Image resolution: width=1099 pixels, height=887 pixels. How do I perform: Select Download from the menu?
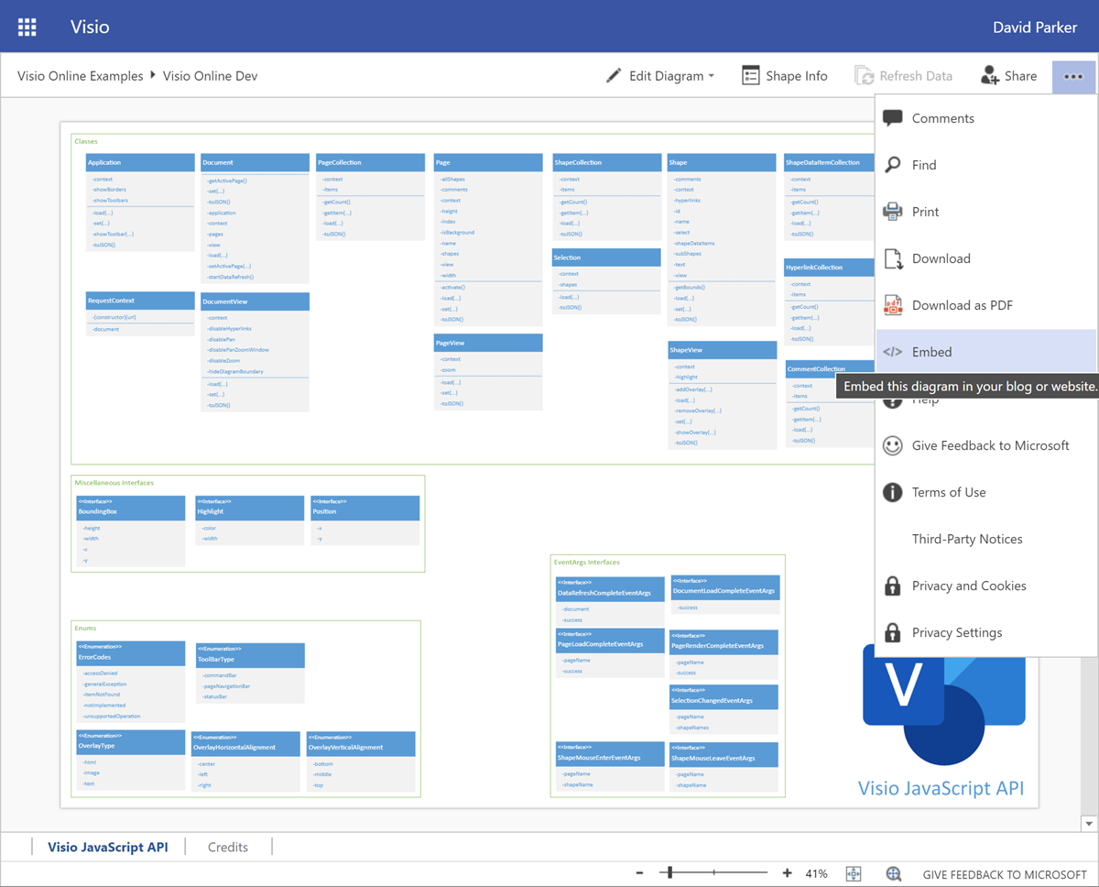941,258
